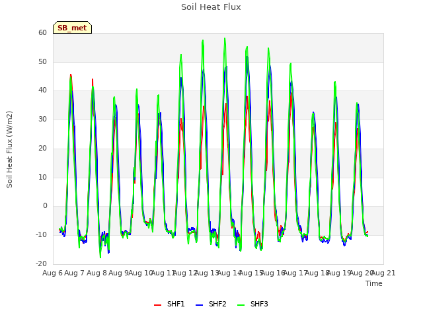Click the blue SHF2 legend swatch
Viewport: 423px width, 317px height.
199,305
